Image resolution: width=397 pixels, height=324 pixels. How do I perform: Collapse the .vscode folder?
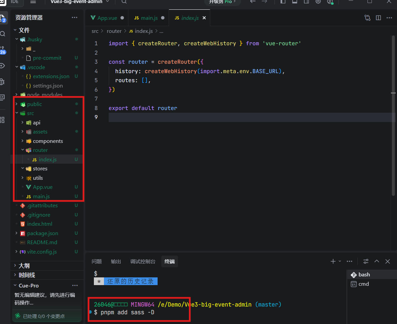pyautogui.click(x=17, y=67)
